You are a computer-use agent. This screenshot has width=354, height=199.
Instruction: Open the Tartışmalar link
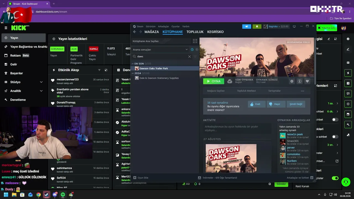pyautogui.click(x=274, y=91)
